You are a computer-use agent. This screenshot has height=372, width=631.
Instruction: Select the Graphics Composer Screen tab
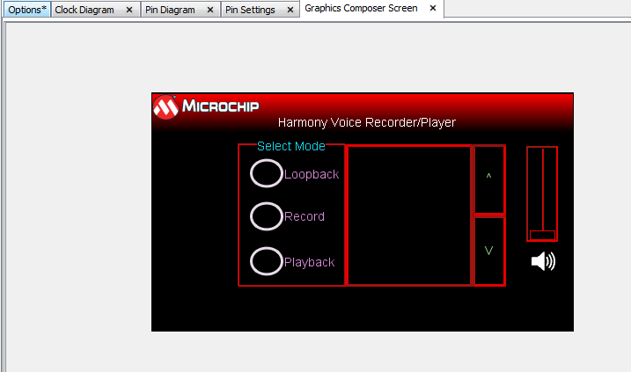coord(361,9)
